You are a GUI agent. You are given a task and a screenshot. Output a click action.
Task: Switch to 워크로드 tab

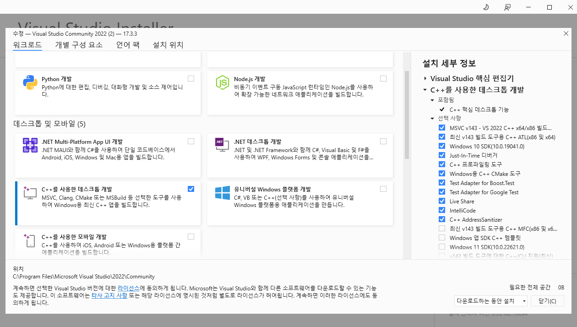(x=27, y=45)
